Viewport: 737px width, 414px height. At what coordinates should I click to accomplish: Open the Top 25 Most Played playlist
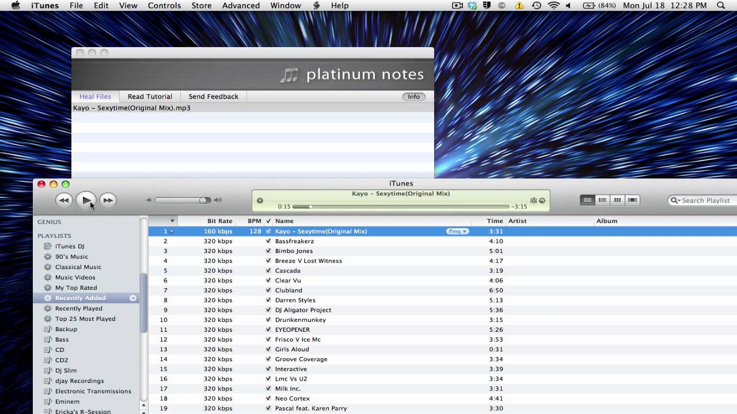coord(85,319)
